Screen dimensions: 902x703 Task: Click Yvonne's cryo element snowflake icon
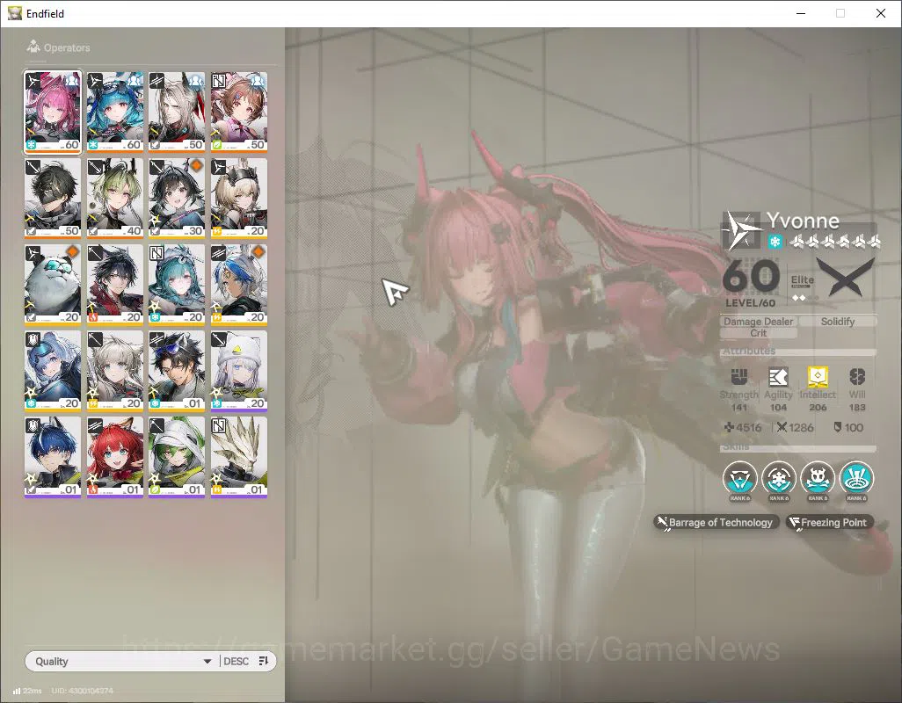coord(775,242)
